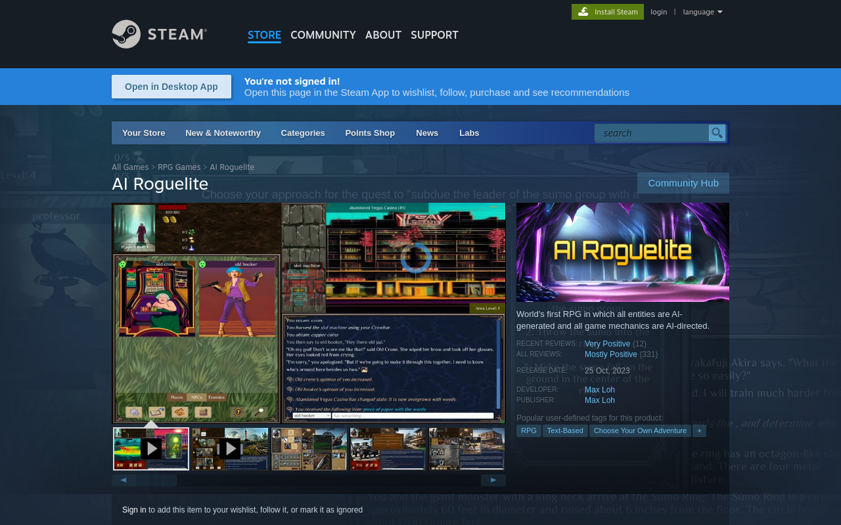
Task: Open the SUPPORT menu item
Action: [434, 35]
